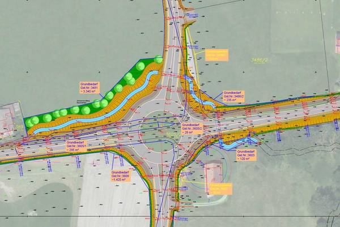
Task: Click the Grundbedarf Gst.Nr. 3609 label
Action: [x=121, y=175]
